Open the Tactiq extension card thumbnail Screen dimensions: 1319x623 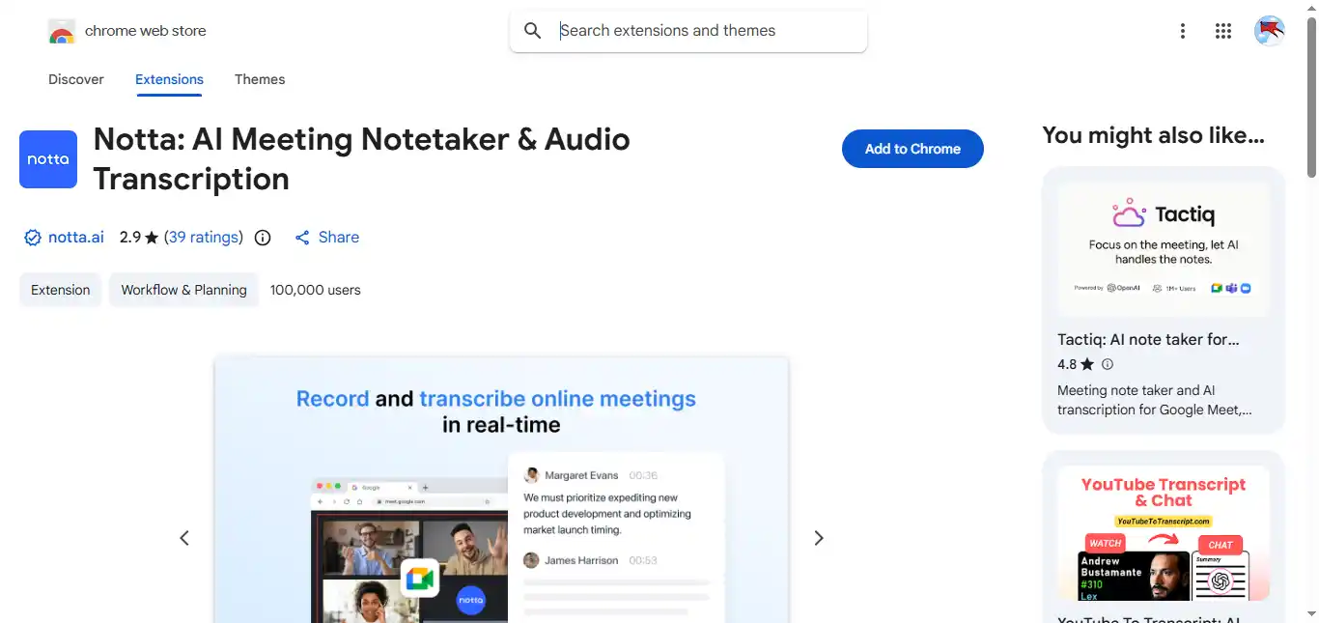(1164, 248)
